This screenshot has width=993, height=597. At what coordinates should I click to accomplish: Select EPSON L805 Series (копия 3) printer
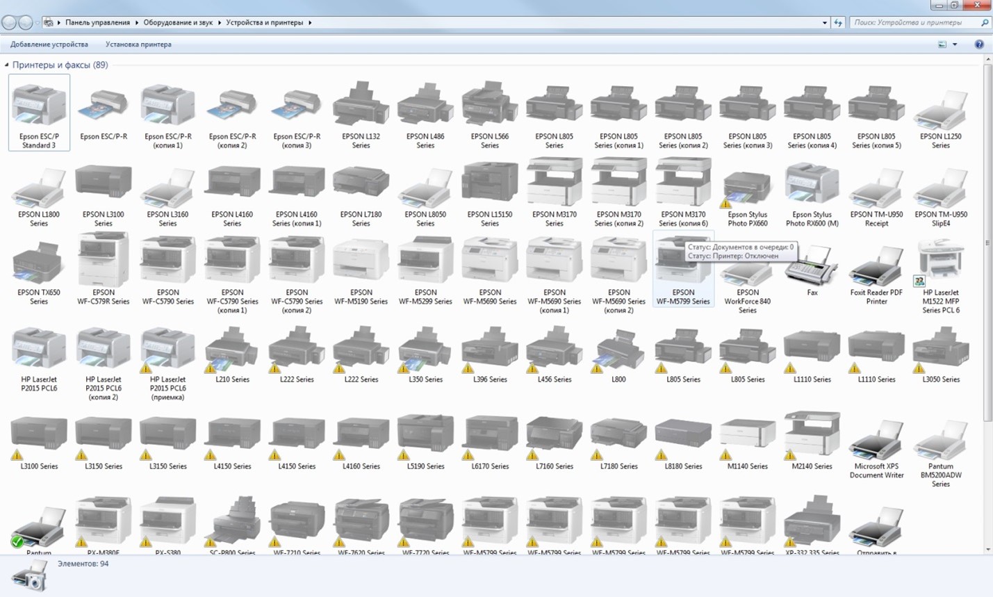click(748, 115)
